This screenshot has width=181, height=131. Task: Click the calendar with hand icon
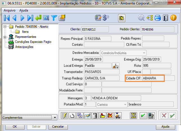point(62,18)
